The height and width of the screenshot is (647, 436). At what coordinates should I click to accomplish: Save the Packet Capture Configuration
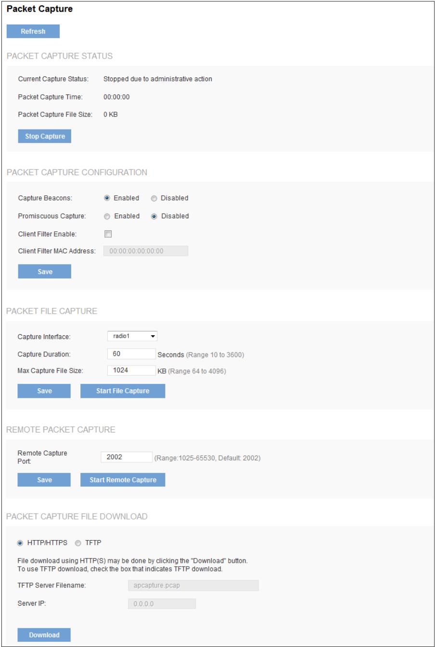[x=45, y=271]
